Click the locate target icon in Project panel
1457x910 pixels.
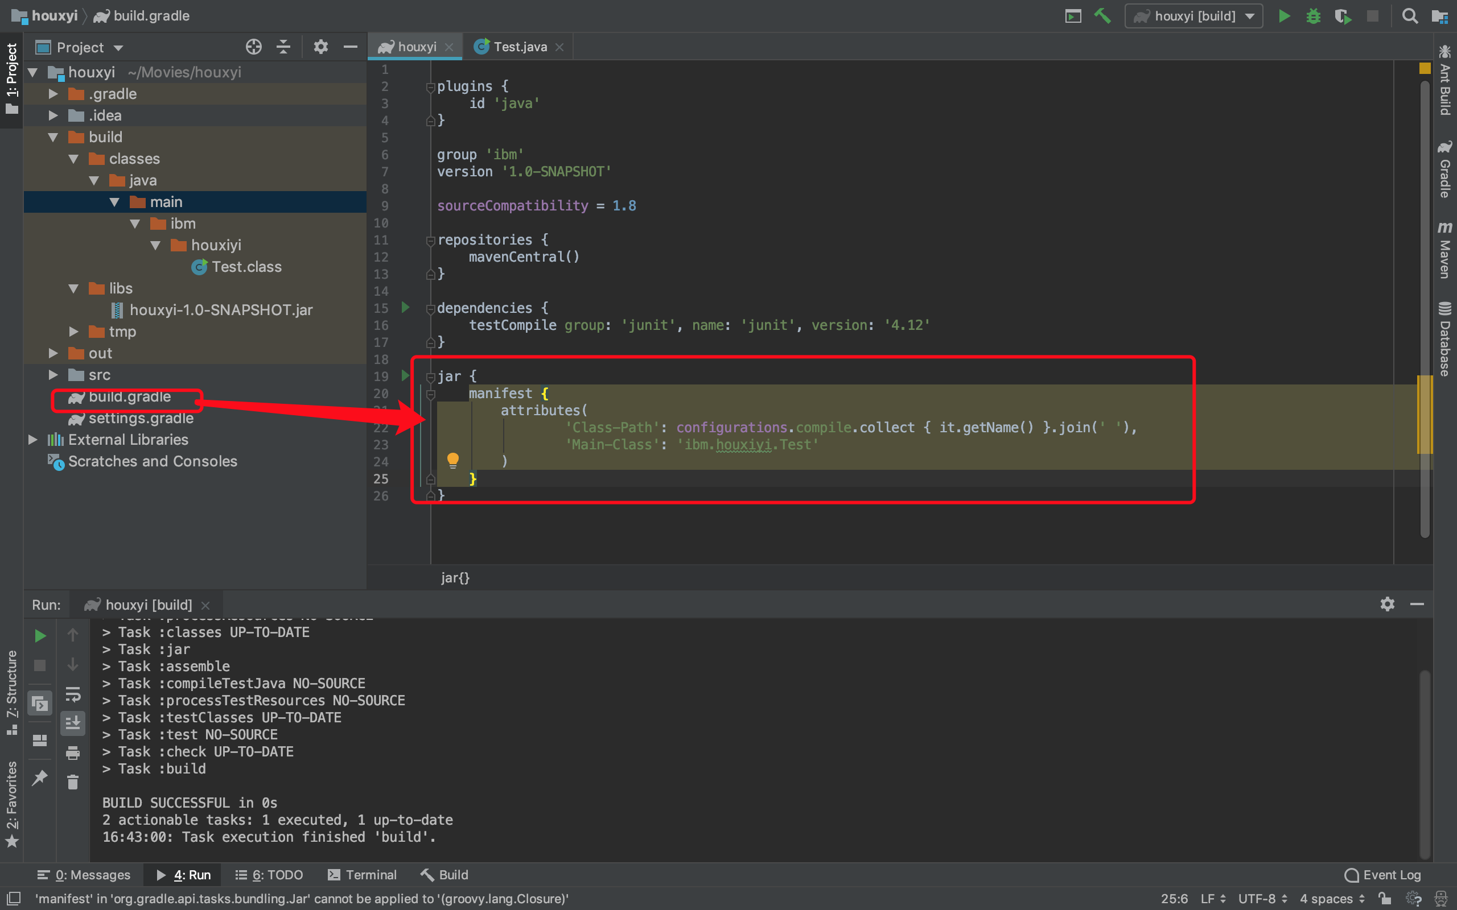point(253,47)
